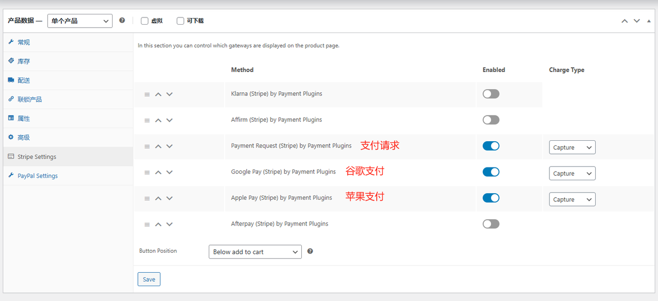
Task: Check the 虚拟 checkbox
Action: pos(144,21)
